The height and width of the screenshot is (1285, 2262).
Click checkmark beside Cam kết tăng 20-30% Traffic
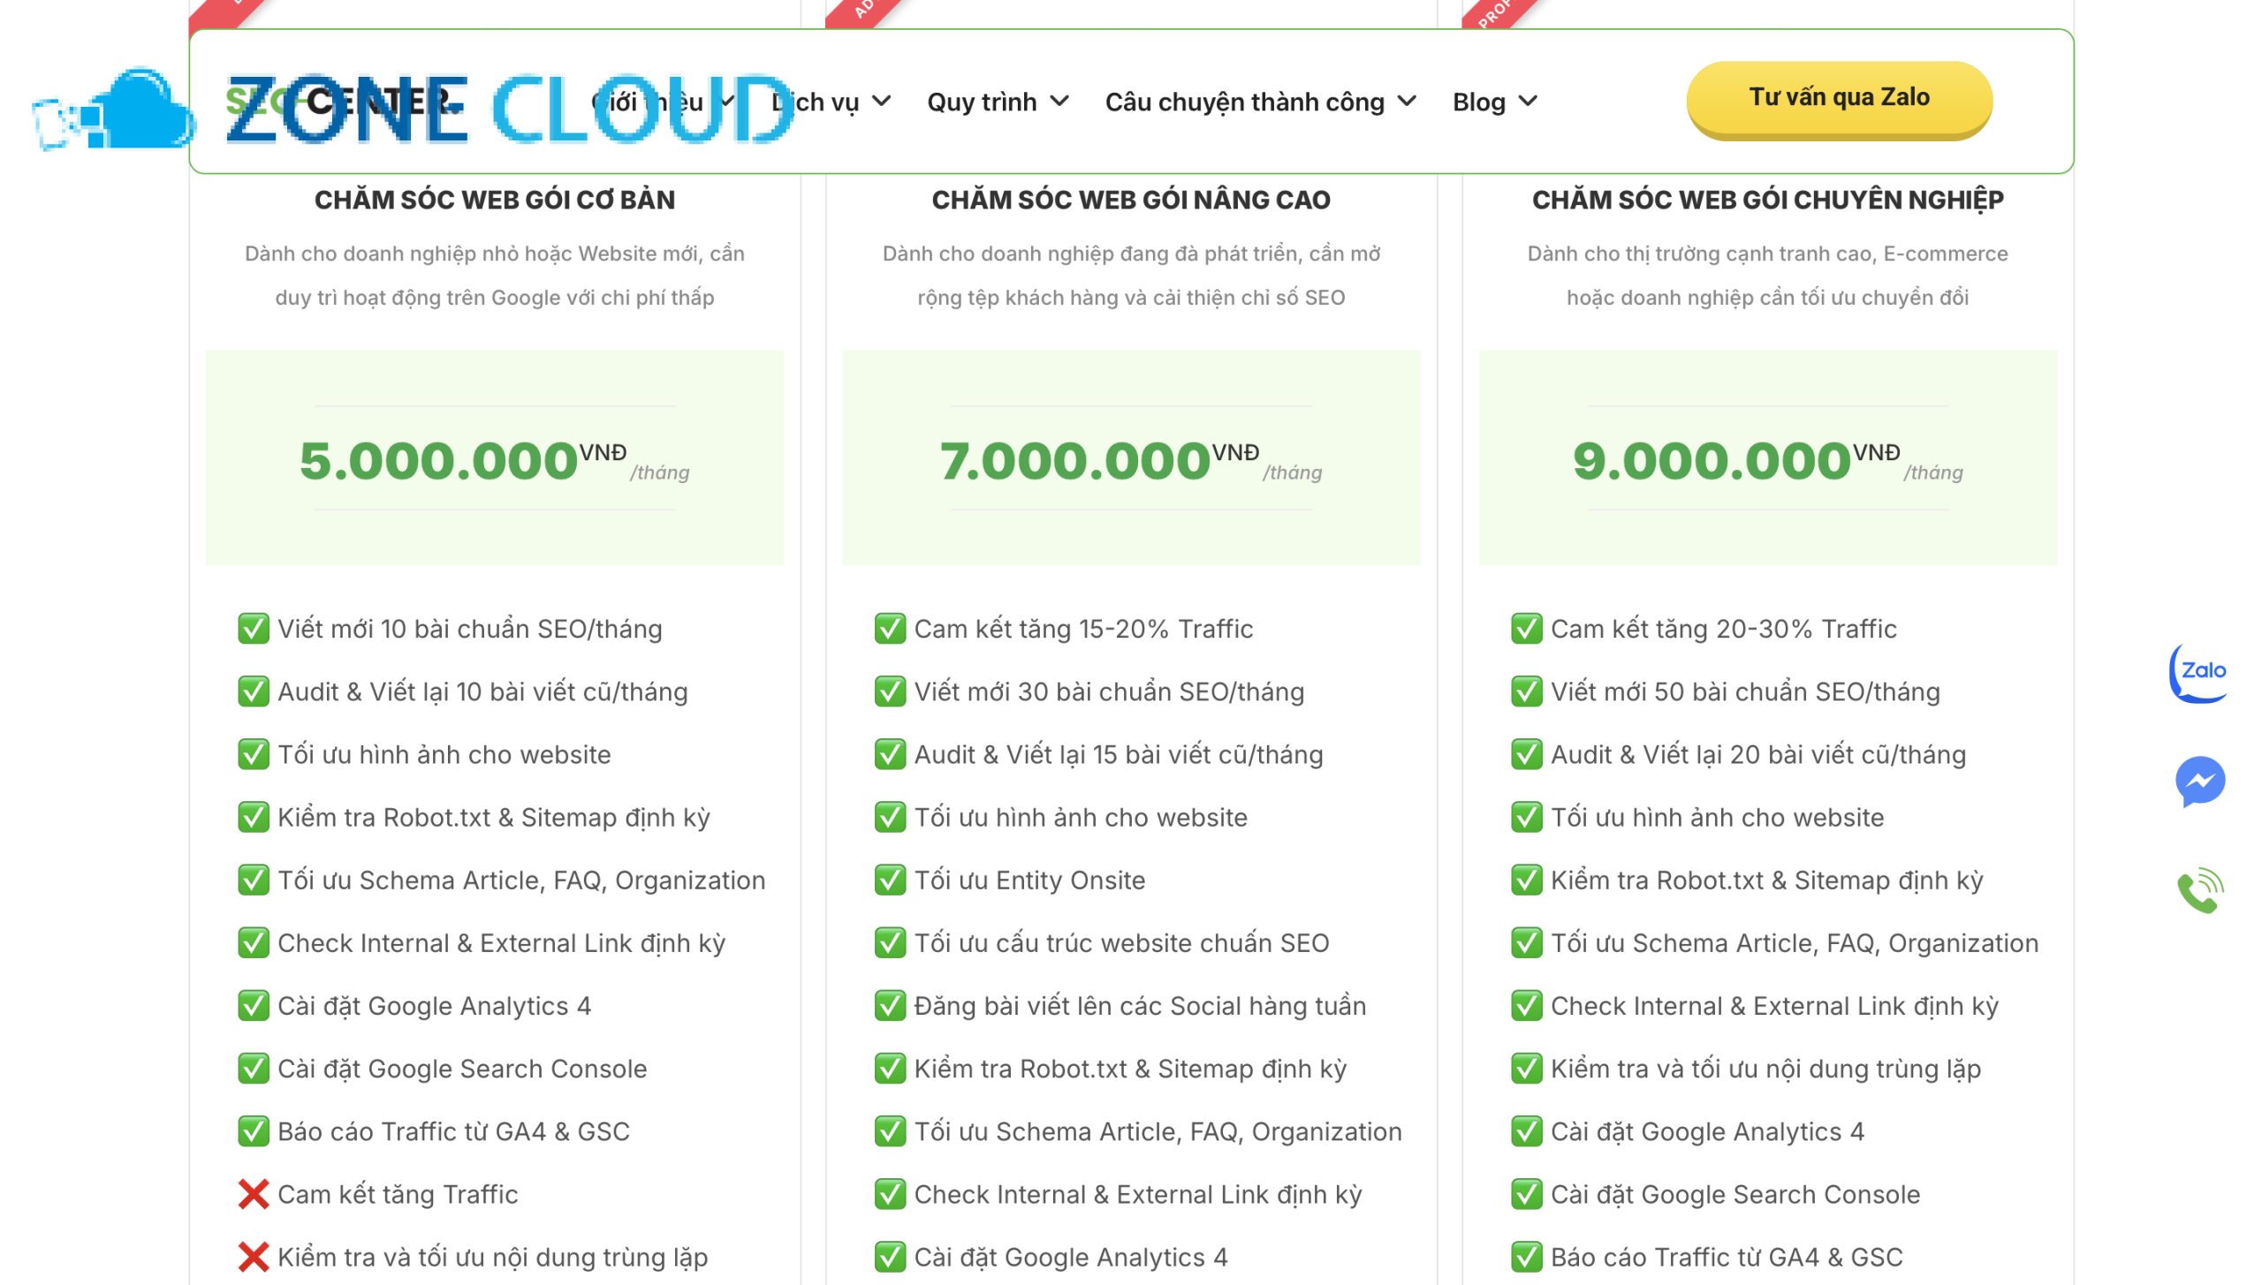coord(1527,629)
